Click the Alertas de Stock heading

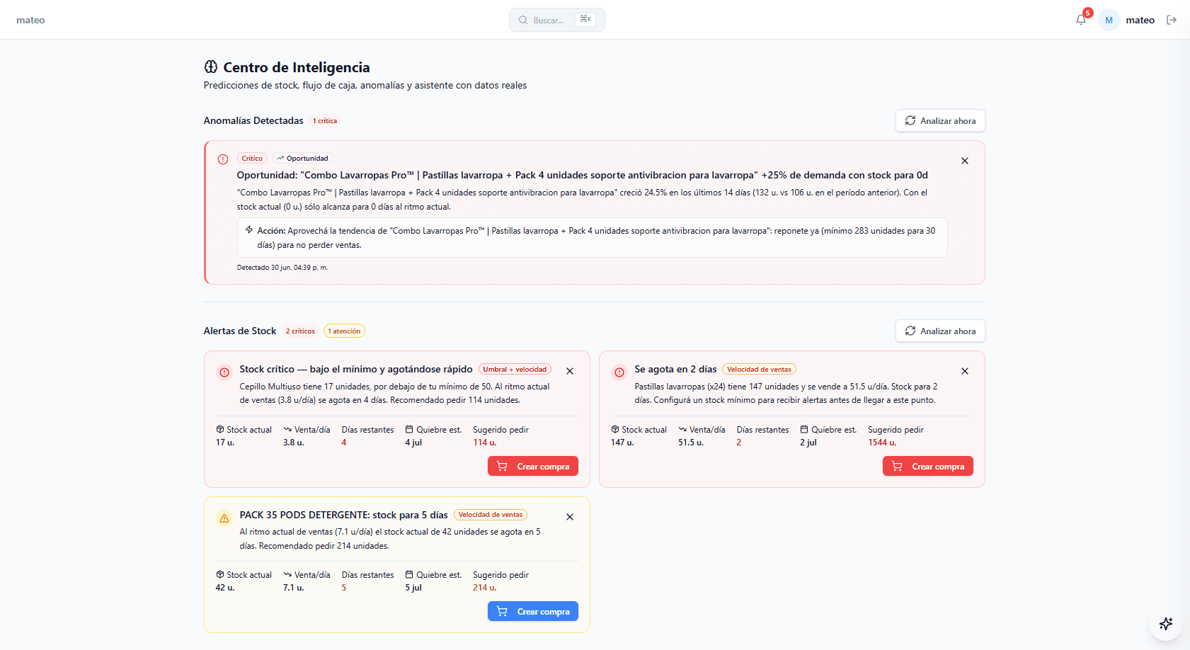[240, 331]
